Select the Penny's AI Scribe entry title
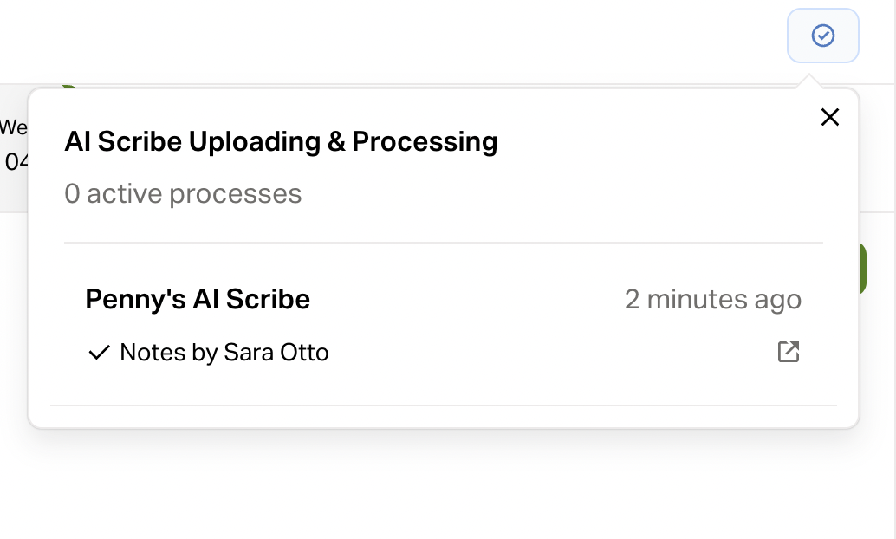Image resolution: width=896 pixels, height=539 pixels. pos(198,300)
